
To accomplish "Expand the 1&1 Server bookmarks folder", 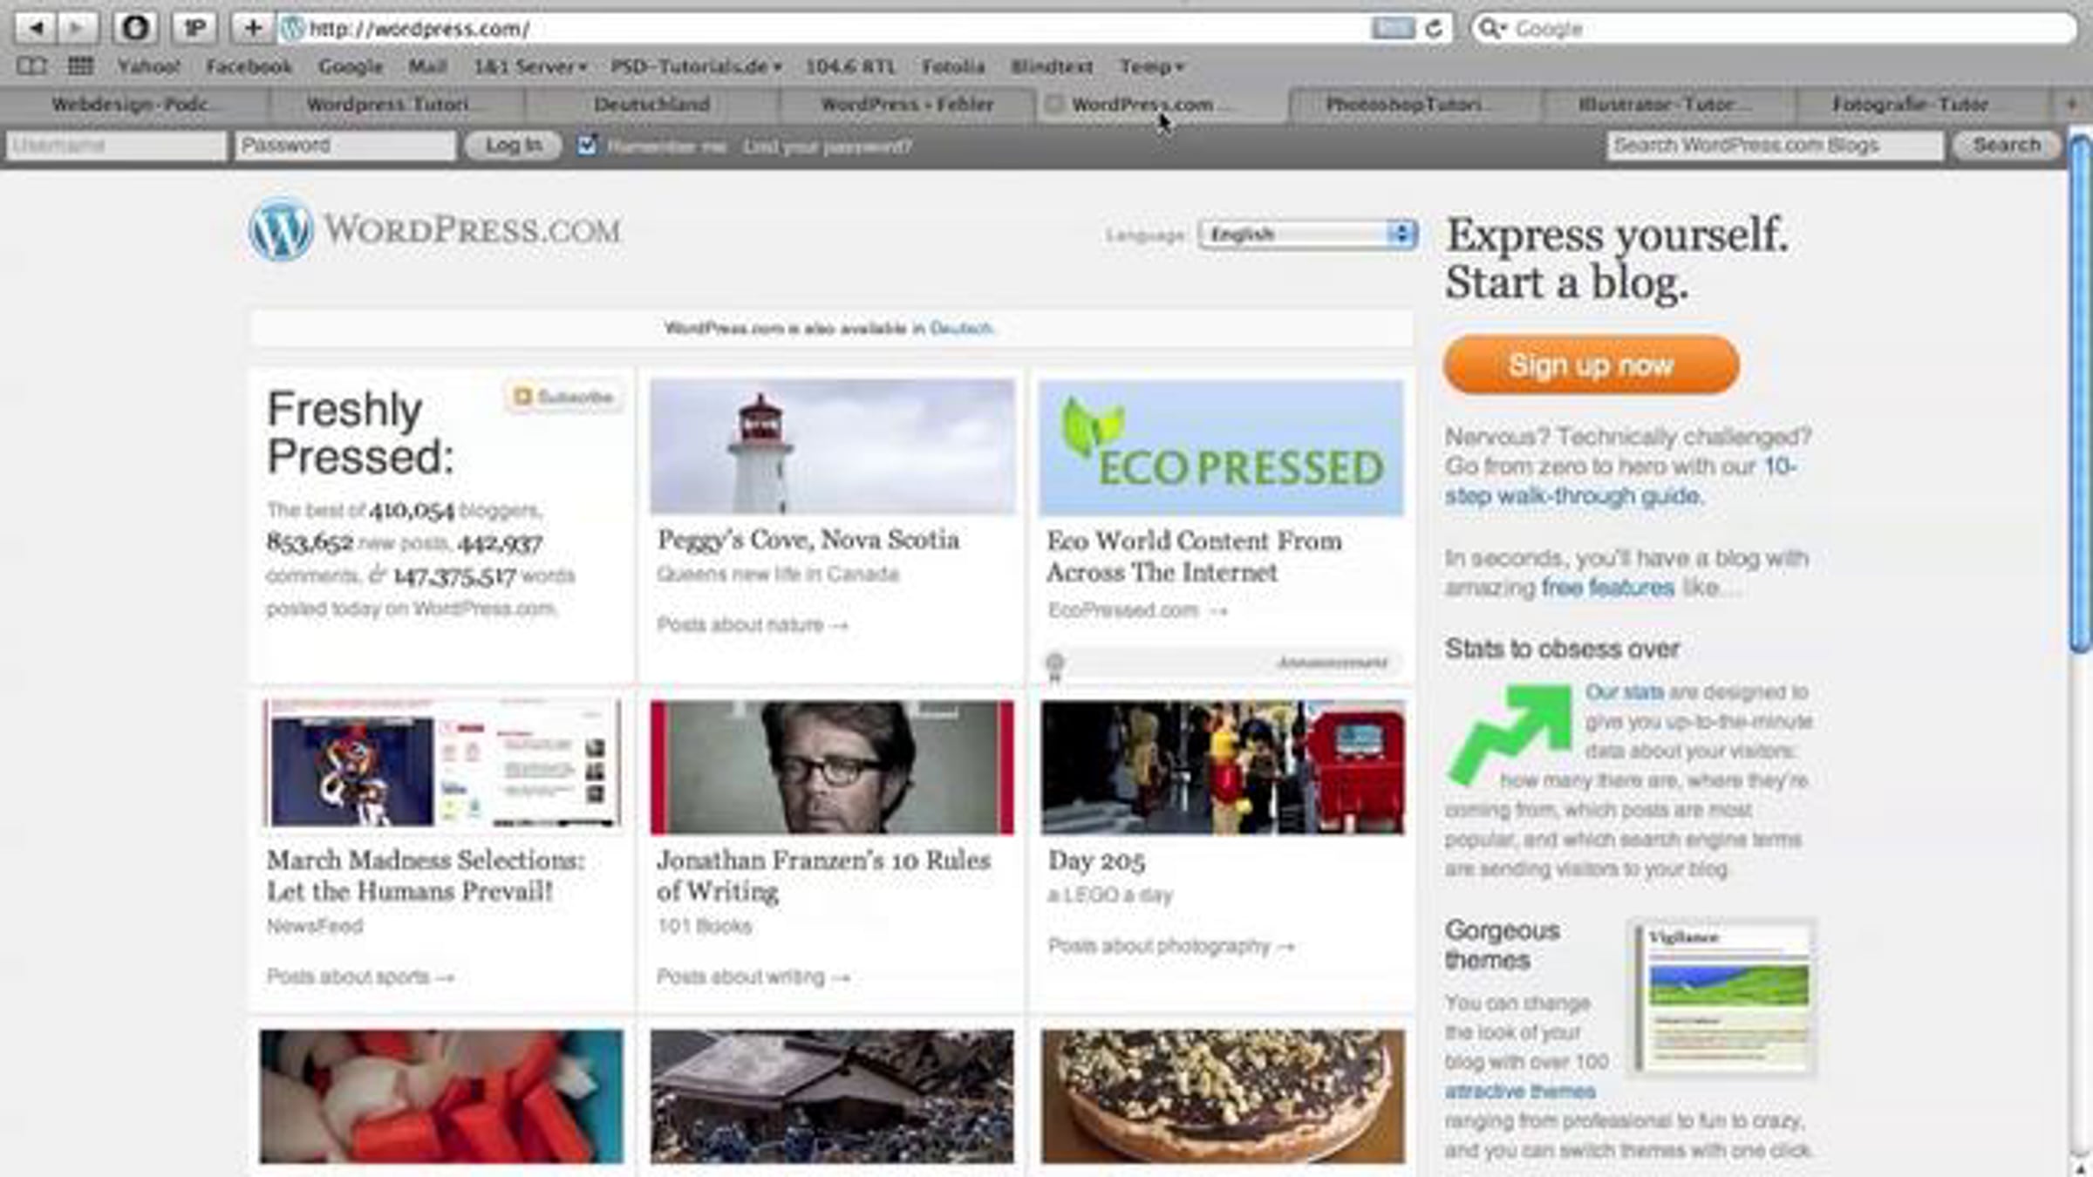I will [530, 66].
